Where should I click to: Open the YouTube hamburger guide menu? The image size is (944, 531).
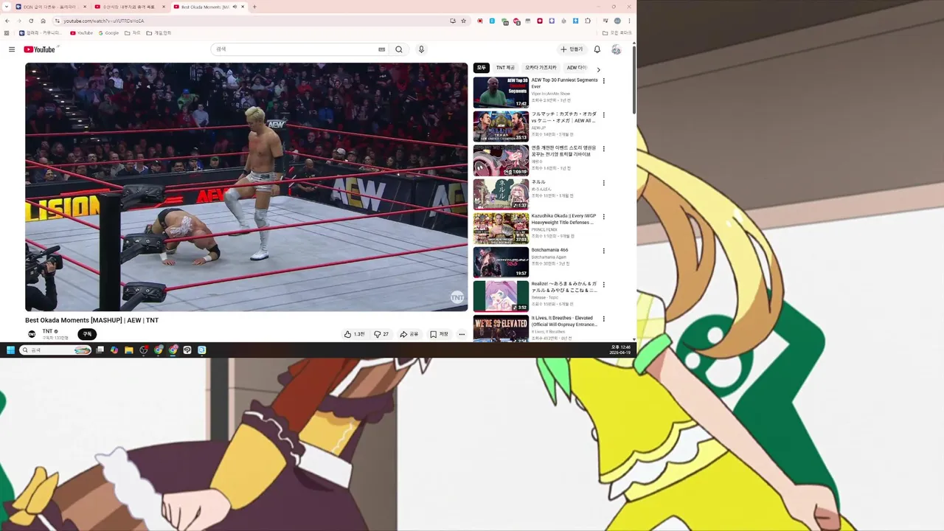point(12,49)
